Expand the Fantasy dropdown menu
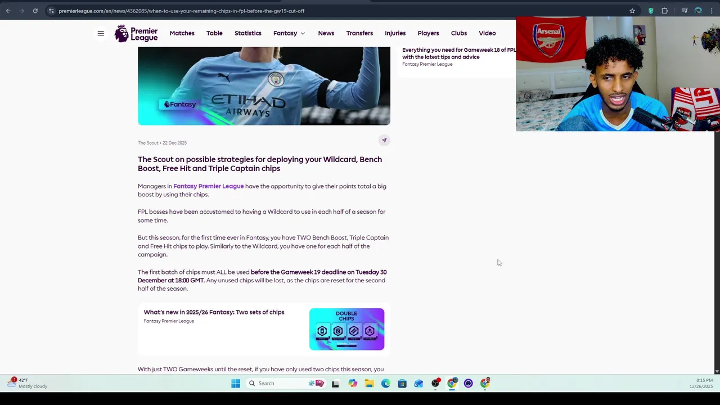Screen dimensions: 720x405 click(289, 33)
